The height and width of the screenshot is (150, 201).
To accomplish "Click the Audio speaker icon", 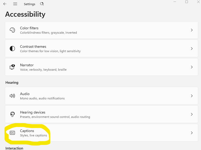I will (12, 96).
